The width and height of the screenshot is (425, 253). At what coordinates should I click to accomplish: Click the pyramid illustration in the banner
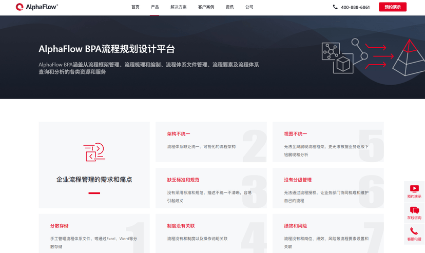click(409, 57)
